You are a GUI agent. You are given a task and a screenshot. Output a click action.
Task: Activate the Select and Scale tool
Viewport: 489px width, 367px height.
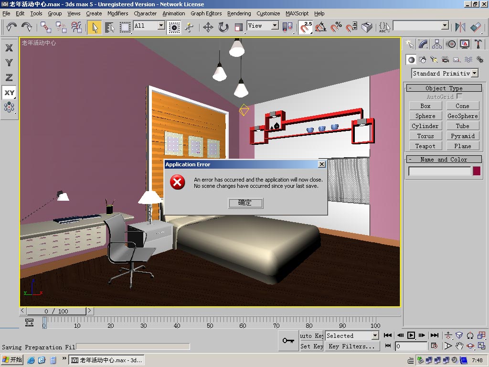click(239, 27)
